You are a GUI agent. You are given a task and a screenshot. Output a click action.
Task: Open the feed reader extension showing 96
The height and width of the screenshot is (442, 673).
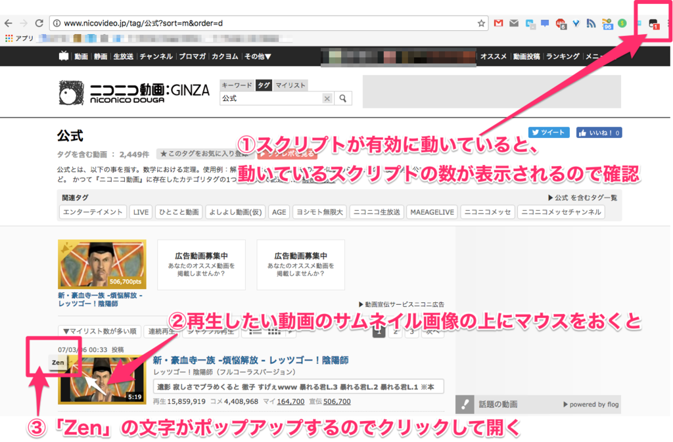click(x=607, y=24)
